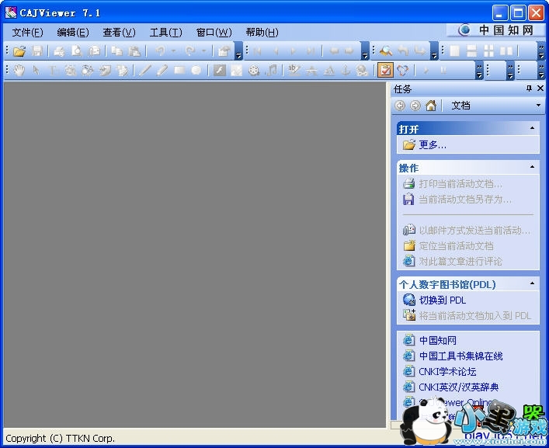This screenshot has width=549, height=448.
Task: Click 对此篇文章进行评论 item
Action: [x=460, y=262]
